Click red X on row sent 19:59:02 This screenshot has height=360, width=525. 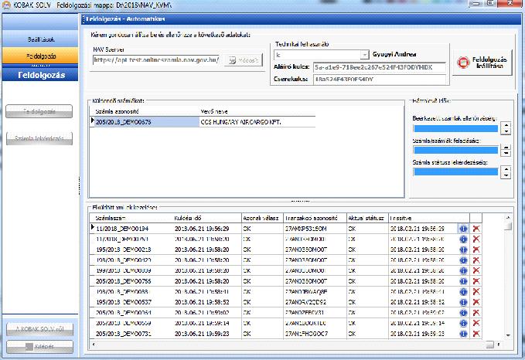476,313
